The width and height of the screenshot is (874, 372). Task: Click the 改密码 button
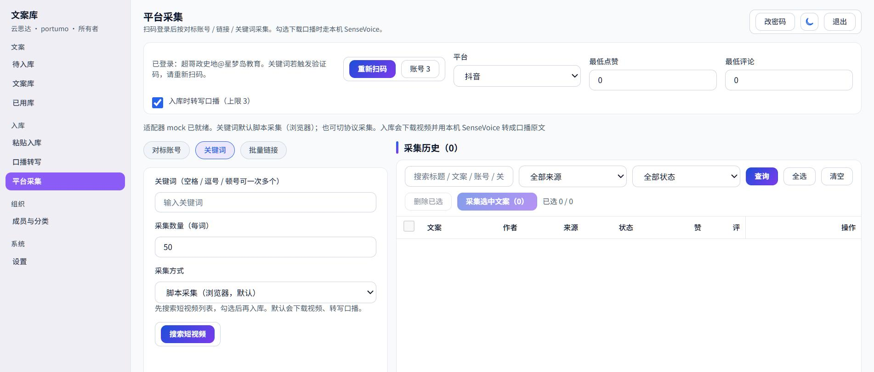coord(775,22)
